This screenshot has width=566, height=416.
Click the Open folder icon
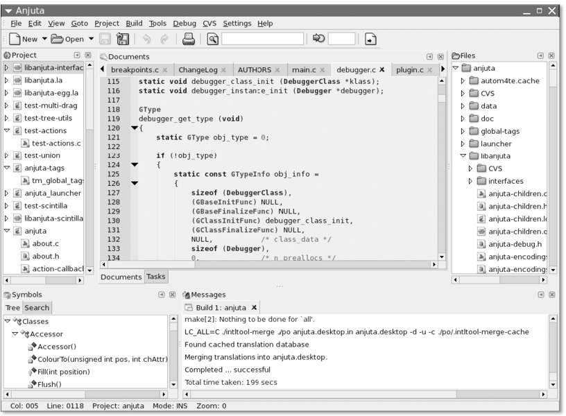click(x=57, y=40)
